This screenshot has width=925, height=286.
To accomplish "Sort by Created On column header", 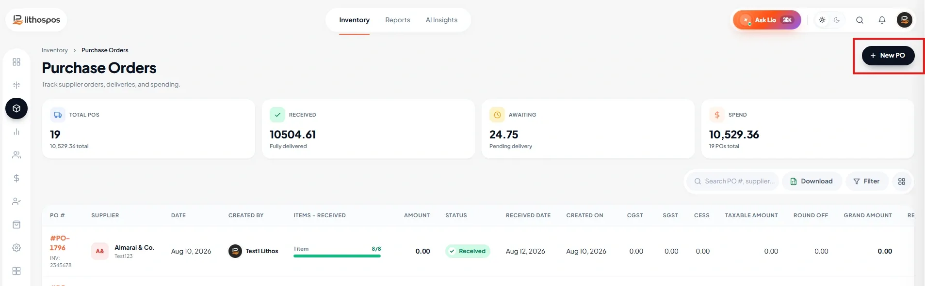I will pos(585,215).
